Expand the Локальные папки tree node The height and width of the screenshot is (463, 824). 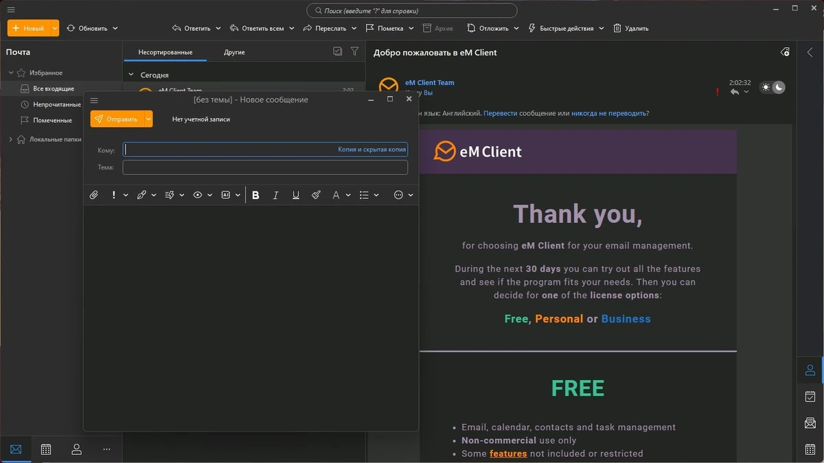[x=11, y=139]
